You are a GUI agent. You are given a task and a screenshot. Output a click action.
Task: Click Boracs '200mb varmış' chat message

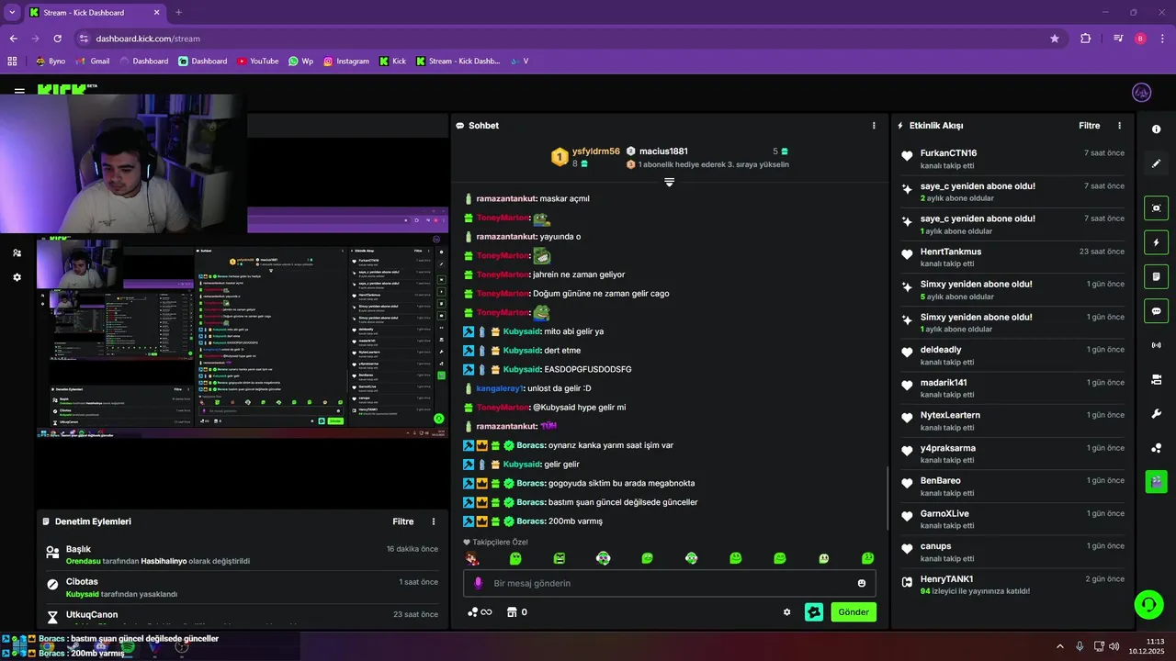(x=533, y=521)
